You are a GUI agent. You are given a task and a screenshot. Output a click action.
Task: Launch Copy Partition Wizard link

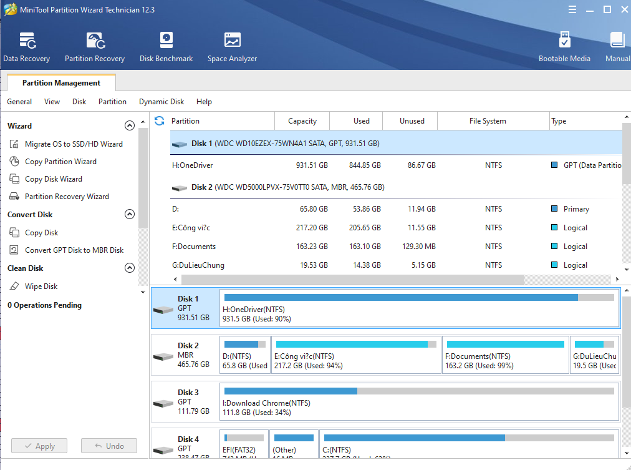coord(60,162)
